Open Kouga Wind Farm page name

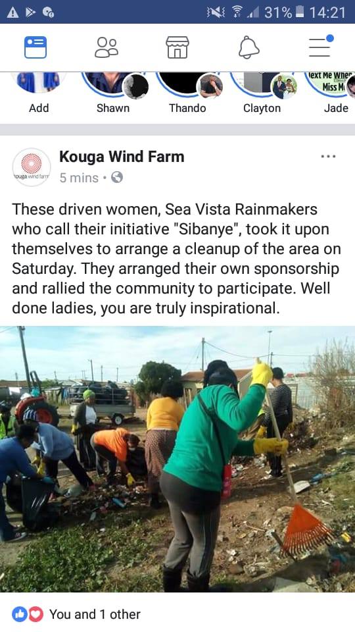tap(122, 157)
